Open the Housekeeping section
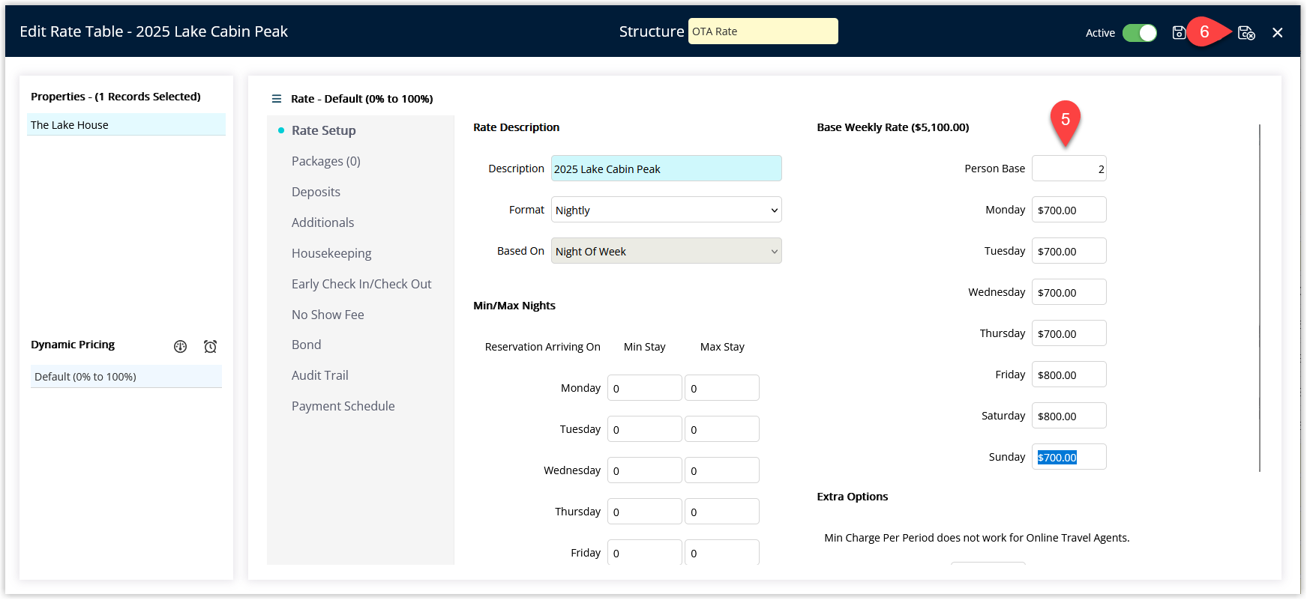This screenshot has width=1307, height=600. [x=331, y=253]
